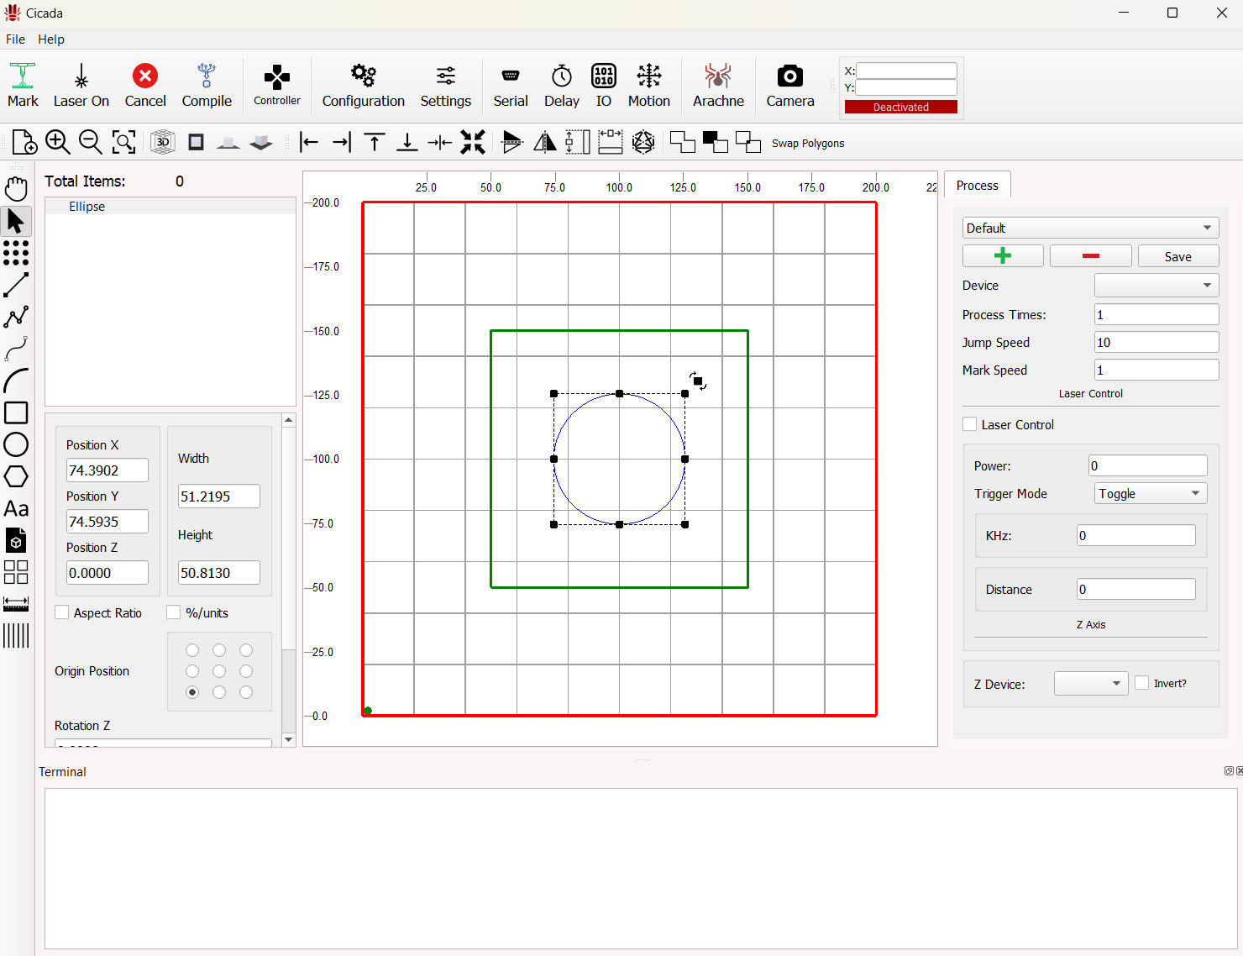Open the Camera tool

[x=789, y=85]
